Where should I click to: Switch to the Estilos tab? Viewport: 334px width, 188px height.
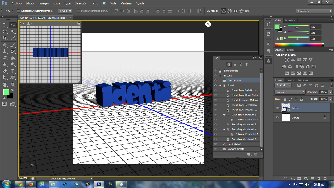(x=291, y=50)
